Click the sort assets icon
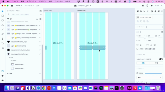This screenshot has width=165, height=92. click(11, 19)
